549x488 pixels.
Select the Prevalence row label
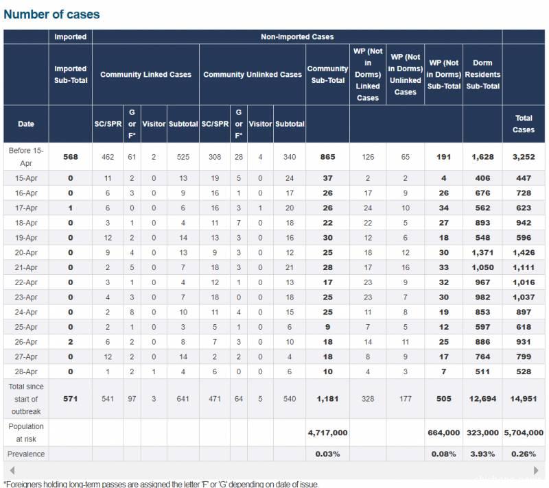(26, 454)
